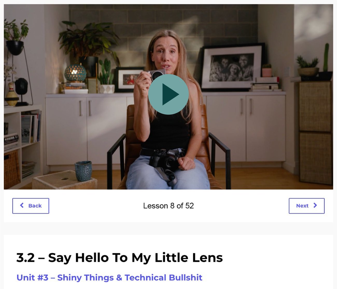
Task: Click the tall cactus in the video's right side
Action: point(326,58)
